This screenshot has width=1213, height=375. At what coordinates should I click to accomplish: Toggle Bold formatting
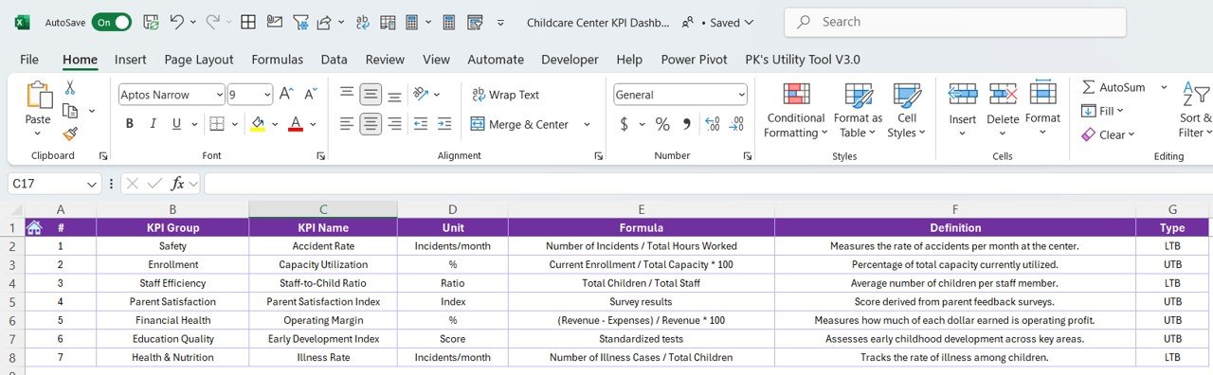[x=129, y=124]
